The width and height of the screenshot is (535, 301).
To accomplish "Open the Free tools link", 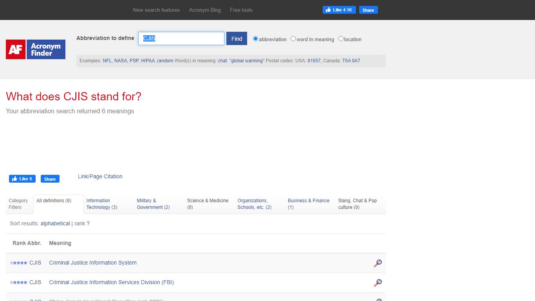I will click(241, 10).
